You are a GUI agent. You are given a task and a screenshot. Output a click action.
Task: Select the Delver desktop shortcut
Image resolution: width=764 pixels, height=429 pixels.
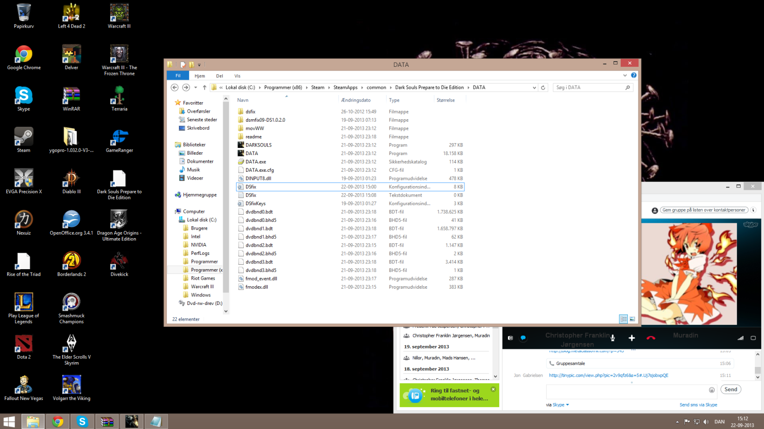point(71,57)
